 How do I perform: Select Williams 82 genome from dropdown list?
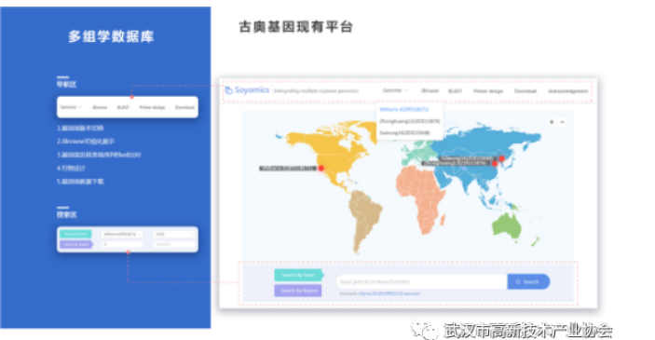(x=403, y=109)
